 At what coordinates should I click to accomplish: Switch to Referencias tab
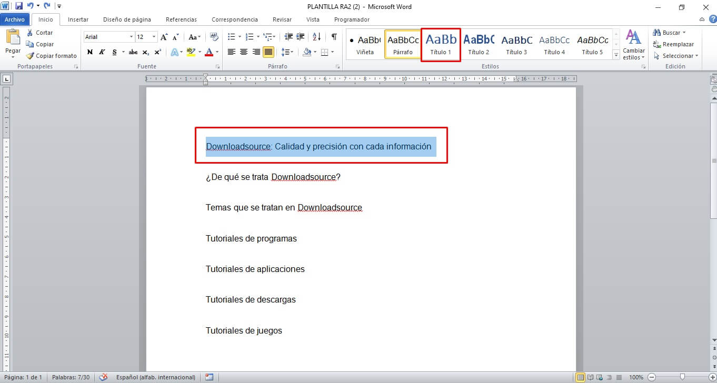pyautogui.click(x=181, y=19)
